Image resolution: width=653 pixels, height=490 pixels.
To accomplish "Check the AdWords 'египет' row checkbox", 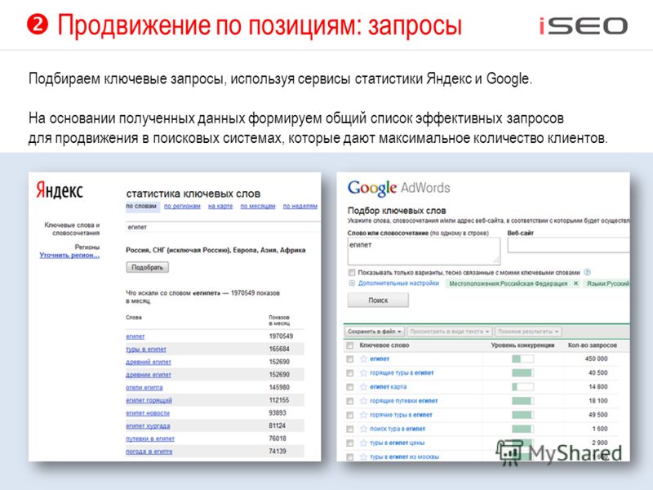I will (x=350, y=359).
